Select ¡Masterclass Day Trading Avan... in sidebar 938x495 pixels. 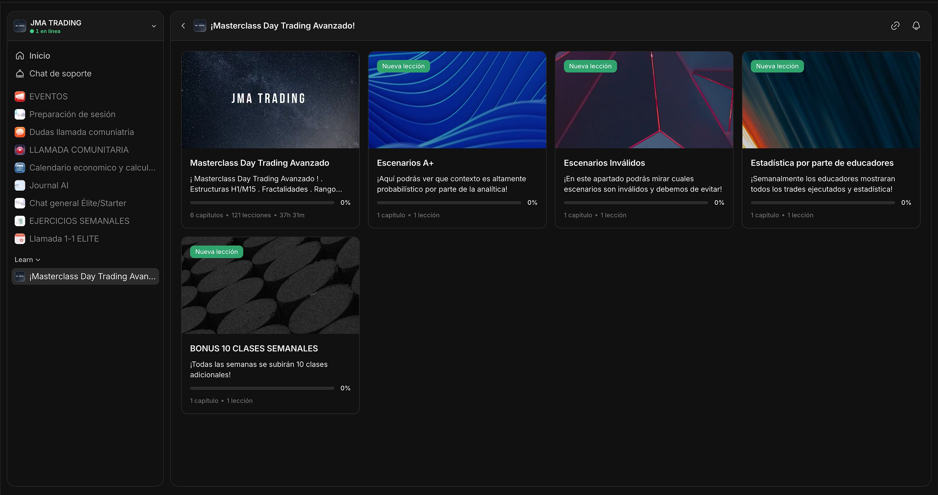click(85, 276)
